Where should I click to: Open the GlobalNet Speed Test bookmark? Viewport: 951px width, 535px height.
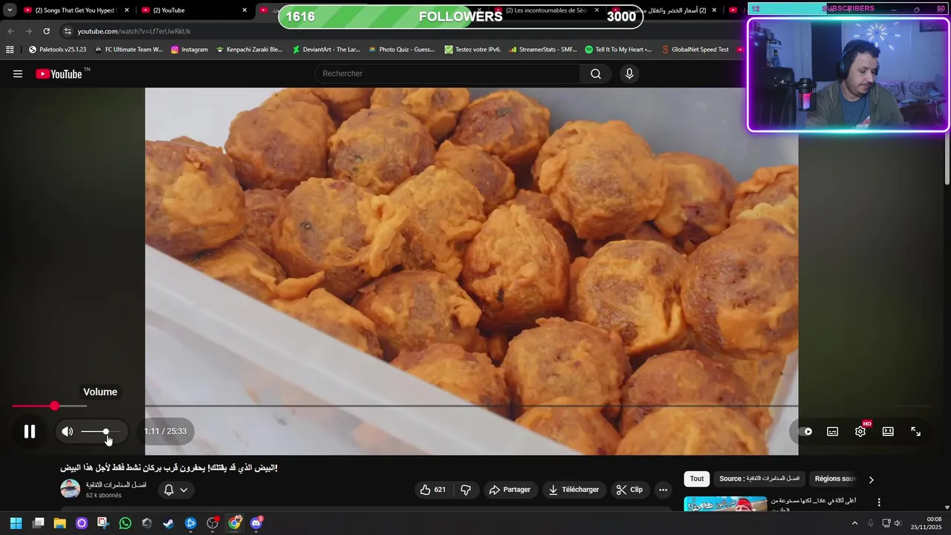[695, 50]
